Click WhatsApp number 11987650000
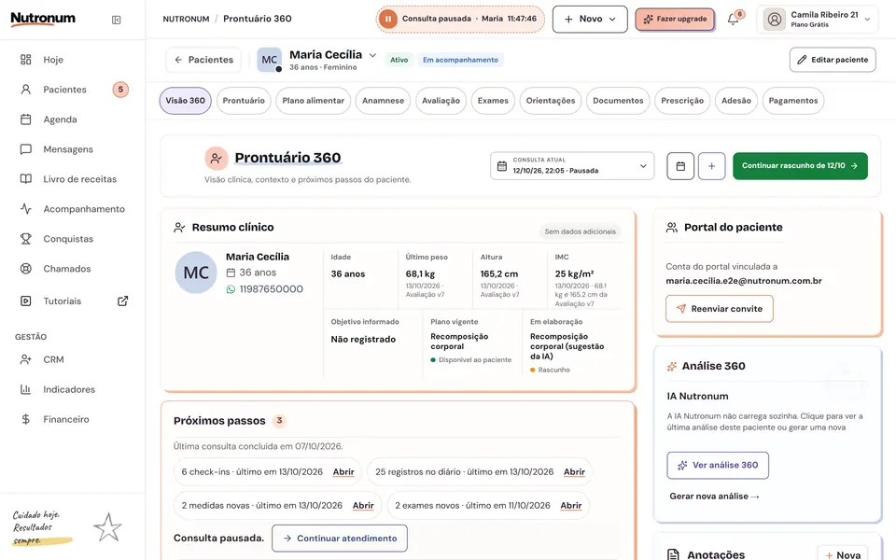 pyautogui.click(x=271, y=289)
